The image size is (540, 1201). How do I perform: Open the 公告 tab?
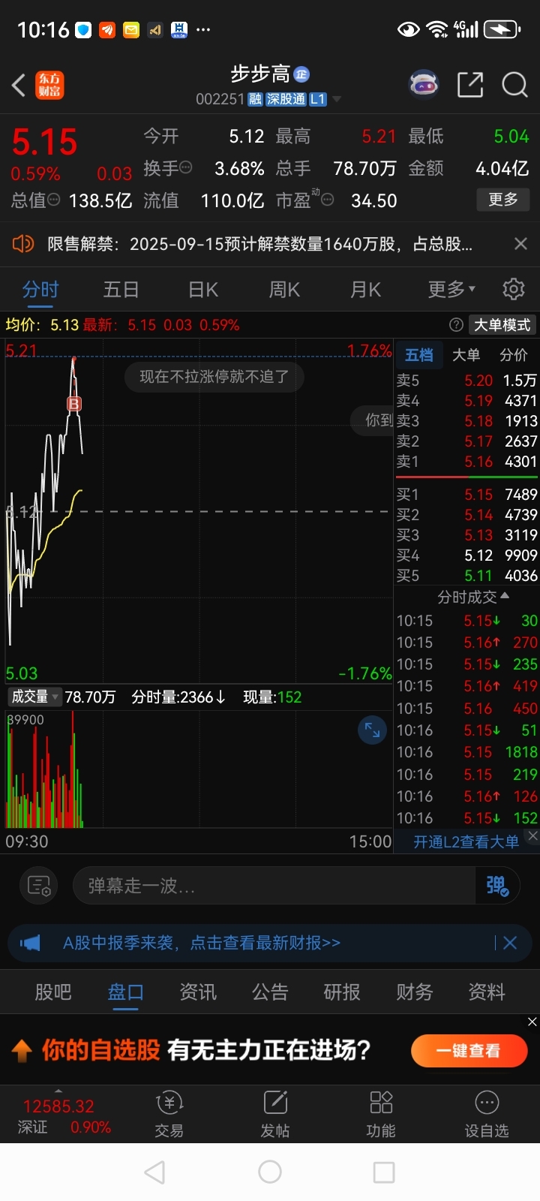point(270,992)
